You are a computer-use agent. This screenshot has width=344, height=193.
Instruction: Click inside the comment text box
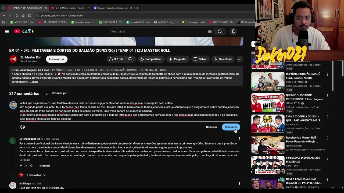click(x=130, y=111)
